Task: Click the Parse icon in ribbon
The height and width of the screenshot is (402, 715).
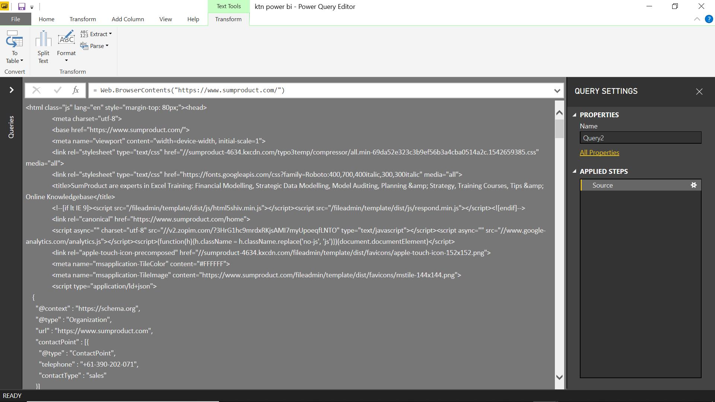Action: click(84, 46)
